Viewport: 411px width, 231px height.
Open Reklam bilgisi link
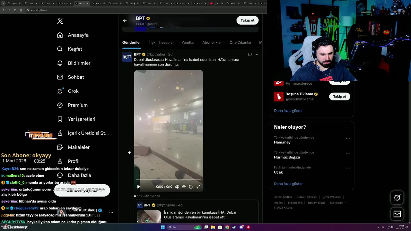coord(316,203)
